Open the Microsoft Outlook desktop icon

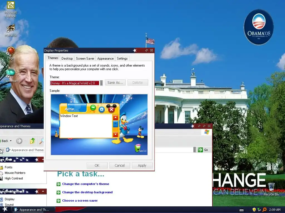tap(11, 9)
